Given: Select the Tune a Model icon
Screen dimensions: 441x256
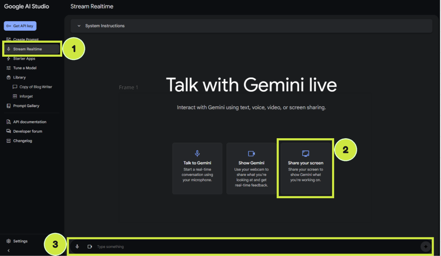Looking at the screenshot, I should coord(8,68).
